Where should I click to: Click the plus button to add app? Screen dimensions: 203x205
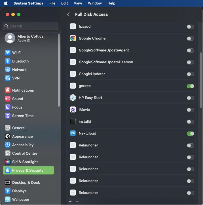[x=70, y=201]
